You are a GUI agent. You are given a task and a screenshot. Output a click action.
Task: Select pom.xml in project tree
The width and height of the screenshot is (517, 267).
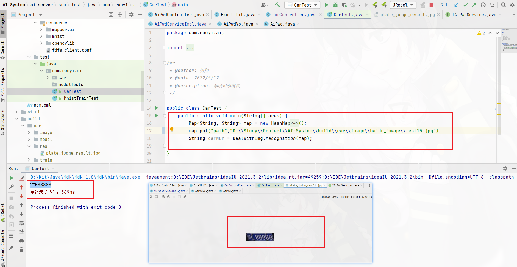click(42, 105)
